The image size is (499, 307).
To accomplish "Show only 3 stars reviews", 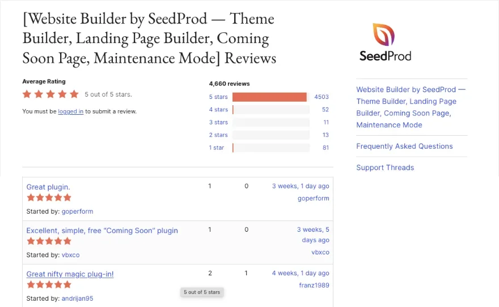I will tap(218, 122).
